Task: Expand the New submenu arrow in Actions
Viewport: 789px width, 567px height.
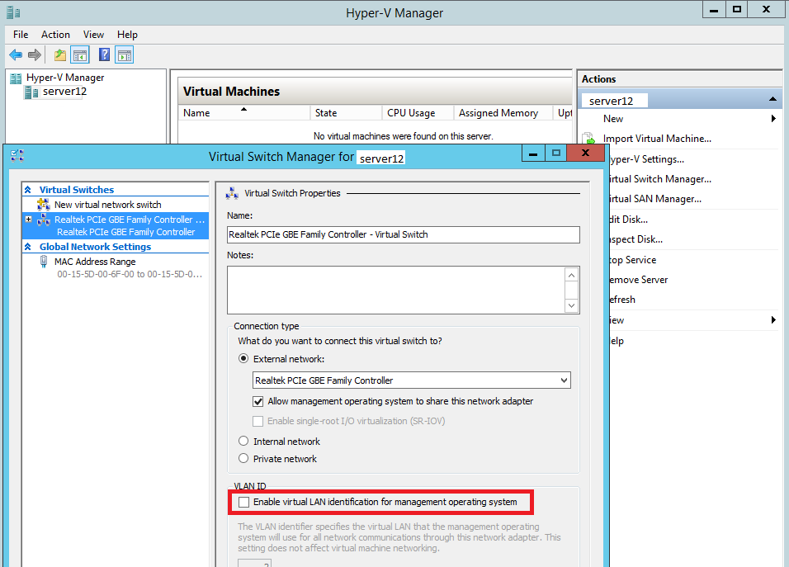Action: click(773, 119)
